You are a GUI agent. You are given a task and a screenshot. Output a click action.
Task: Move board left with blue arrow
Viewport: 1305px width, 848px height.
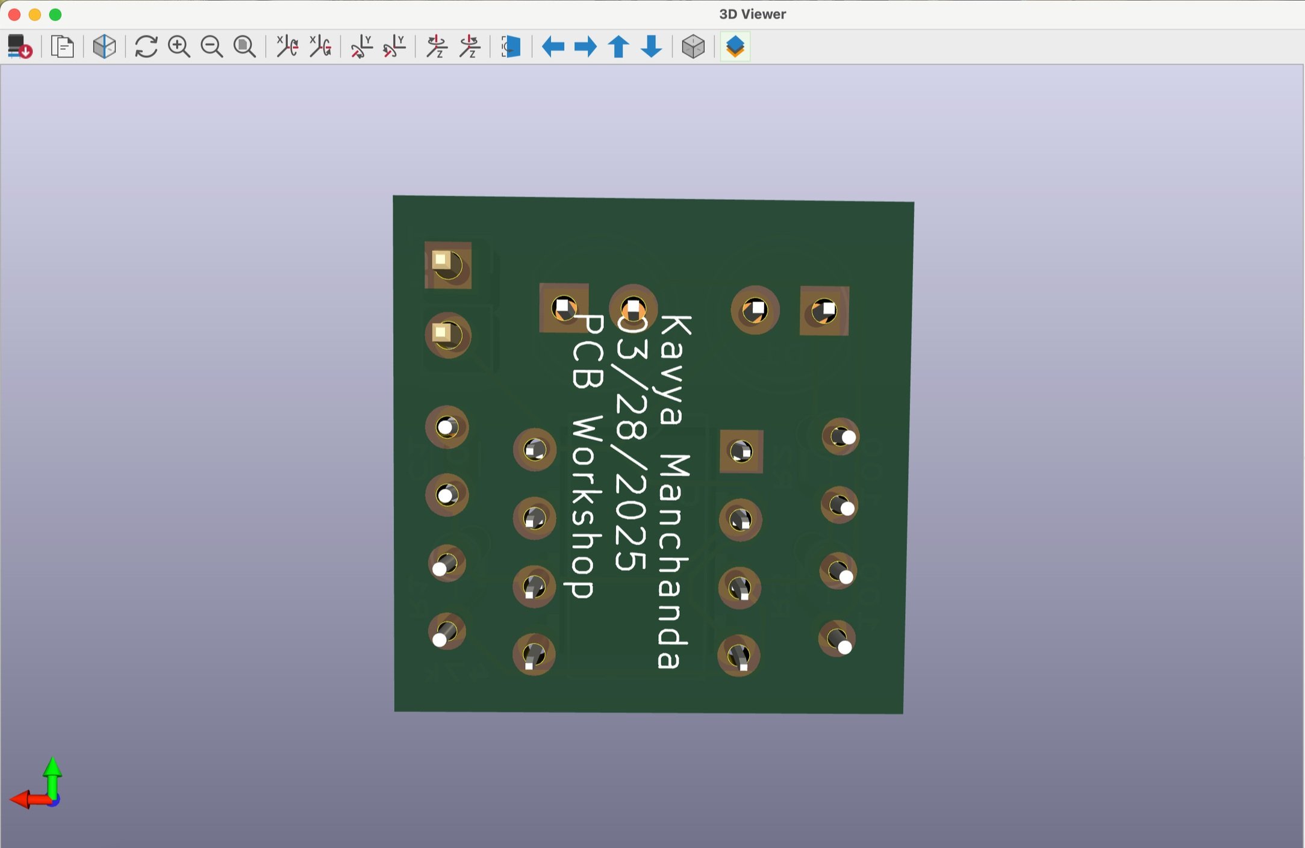tap(553, 46)
